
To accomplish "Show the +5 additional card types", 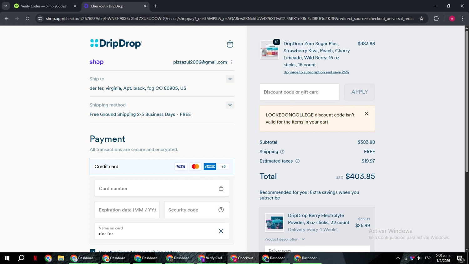I will (224, 166).
